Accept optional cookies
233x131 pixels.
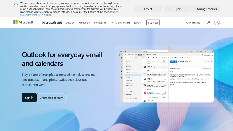[x=148, y=9]
